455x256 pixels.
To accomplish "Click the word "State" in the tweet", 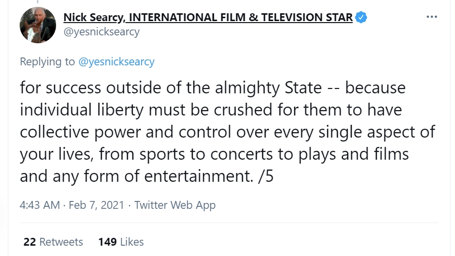I will 303,88.
